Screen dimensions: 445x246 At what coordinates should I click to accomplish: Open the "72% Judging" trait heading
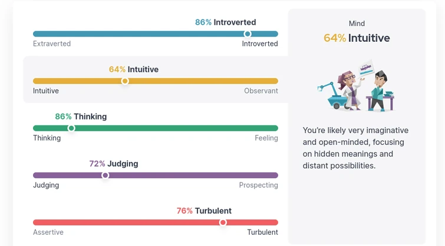pyautogui.click(x=114, y=164)
